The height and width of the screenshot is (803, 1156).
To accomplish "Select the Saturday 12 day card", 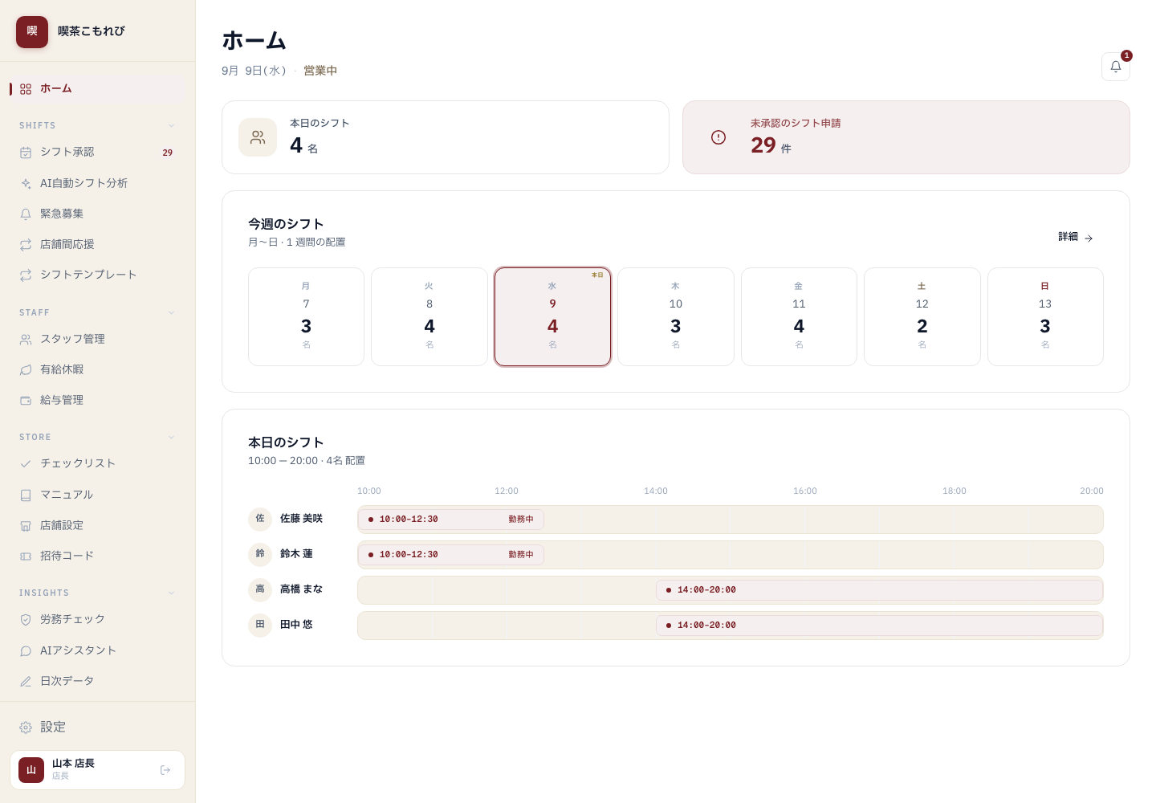I will point(922,316).
